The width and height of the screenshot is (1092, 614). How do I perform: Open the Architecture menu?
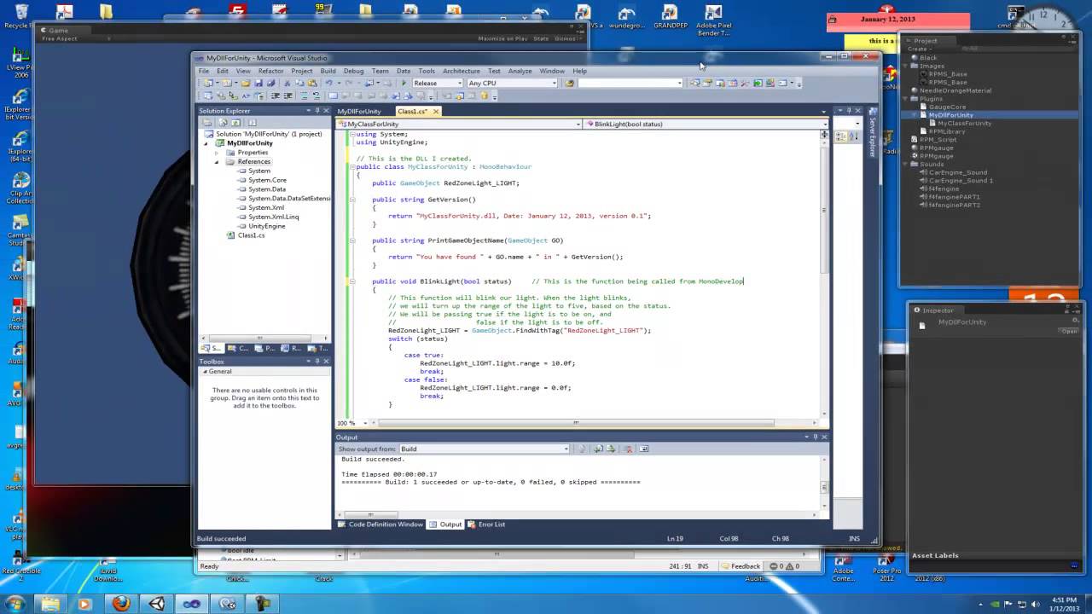[461, 71]
